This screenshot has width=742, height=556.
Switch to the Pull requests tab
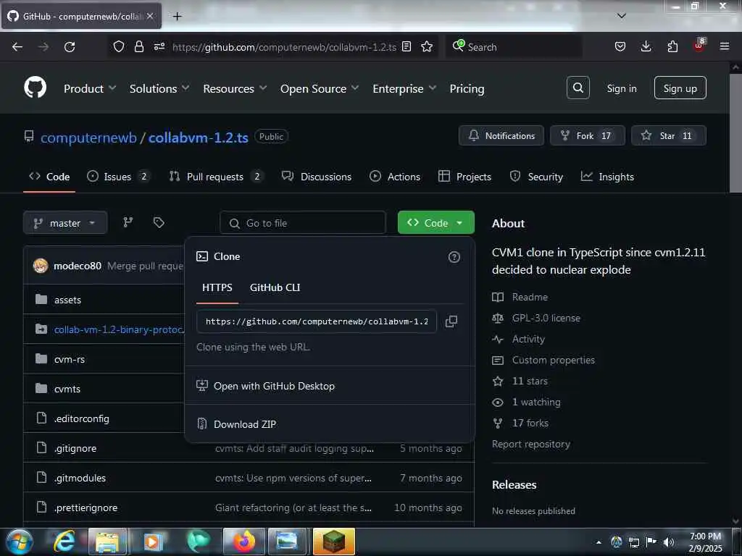pos(216,177)
